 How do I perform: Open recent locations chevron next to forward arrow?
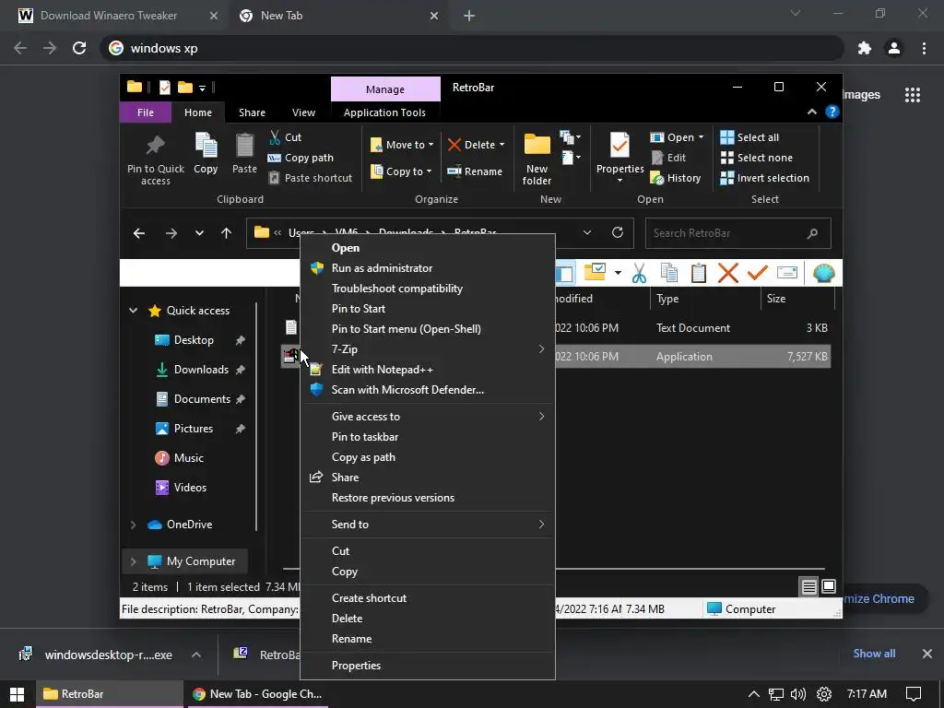(x=199, y=233)
